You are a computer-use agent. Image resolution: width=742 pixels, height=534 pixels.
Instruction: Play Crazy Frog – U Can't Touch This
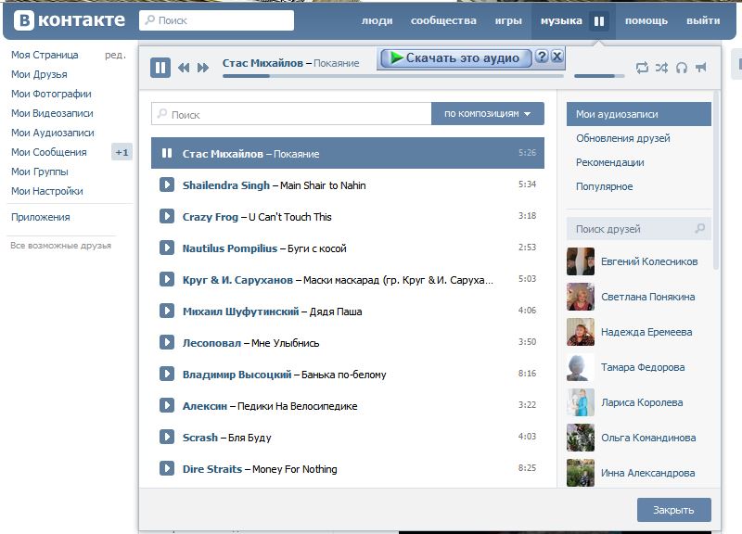(x=167, y=216)
